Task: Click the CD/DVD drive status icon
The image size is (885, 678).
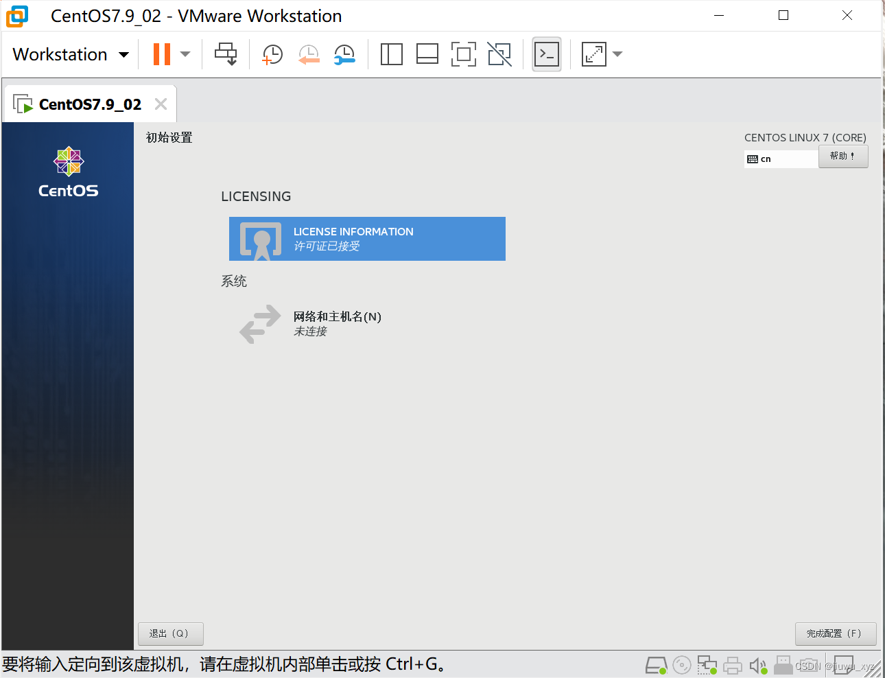Action: pos(682,664)
